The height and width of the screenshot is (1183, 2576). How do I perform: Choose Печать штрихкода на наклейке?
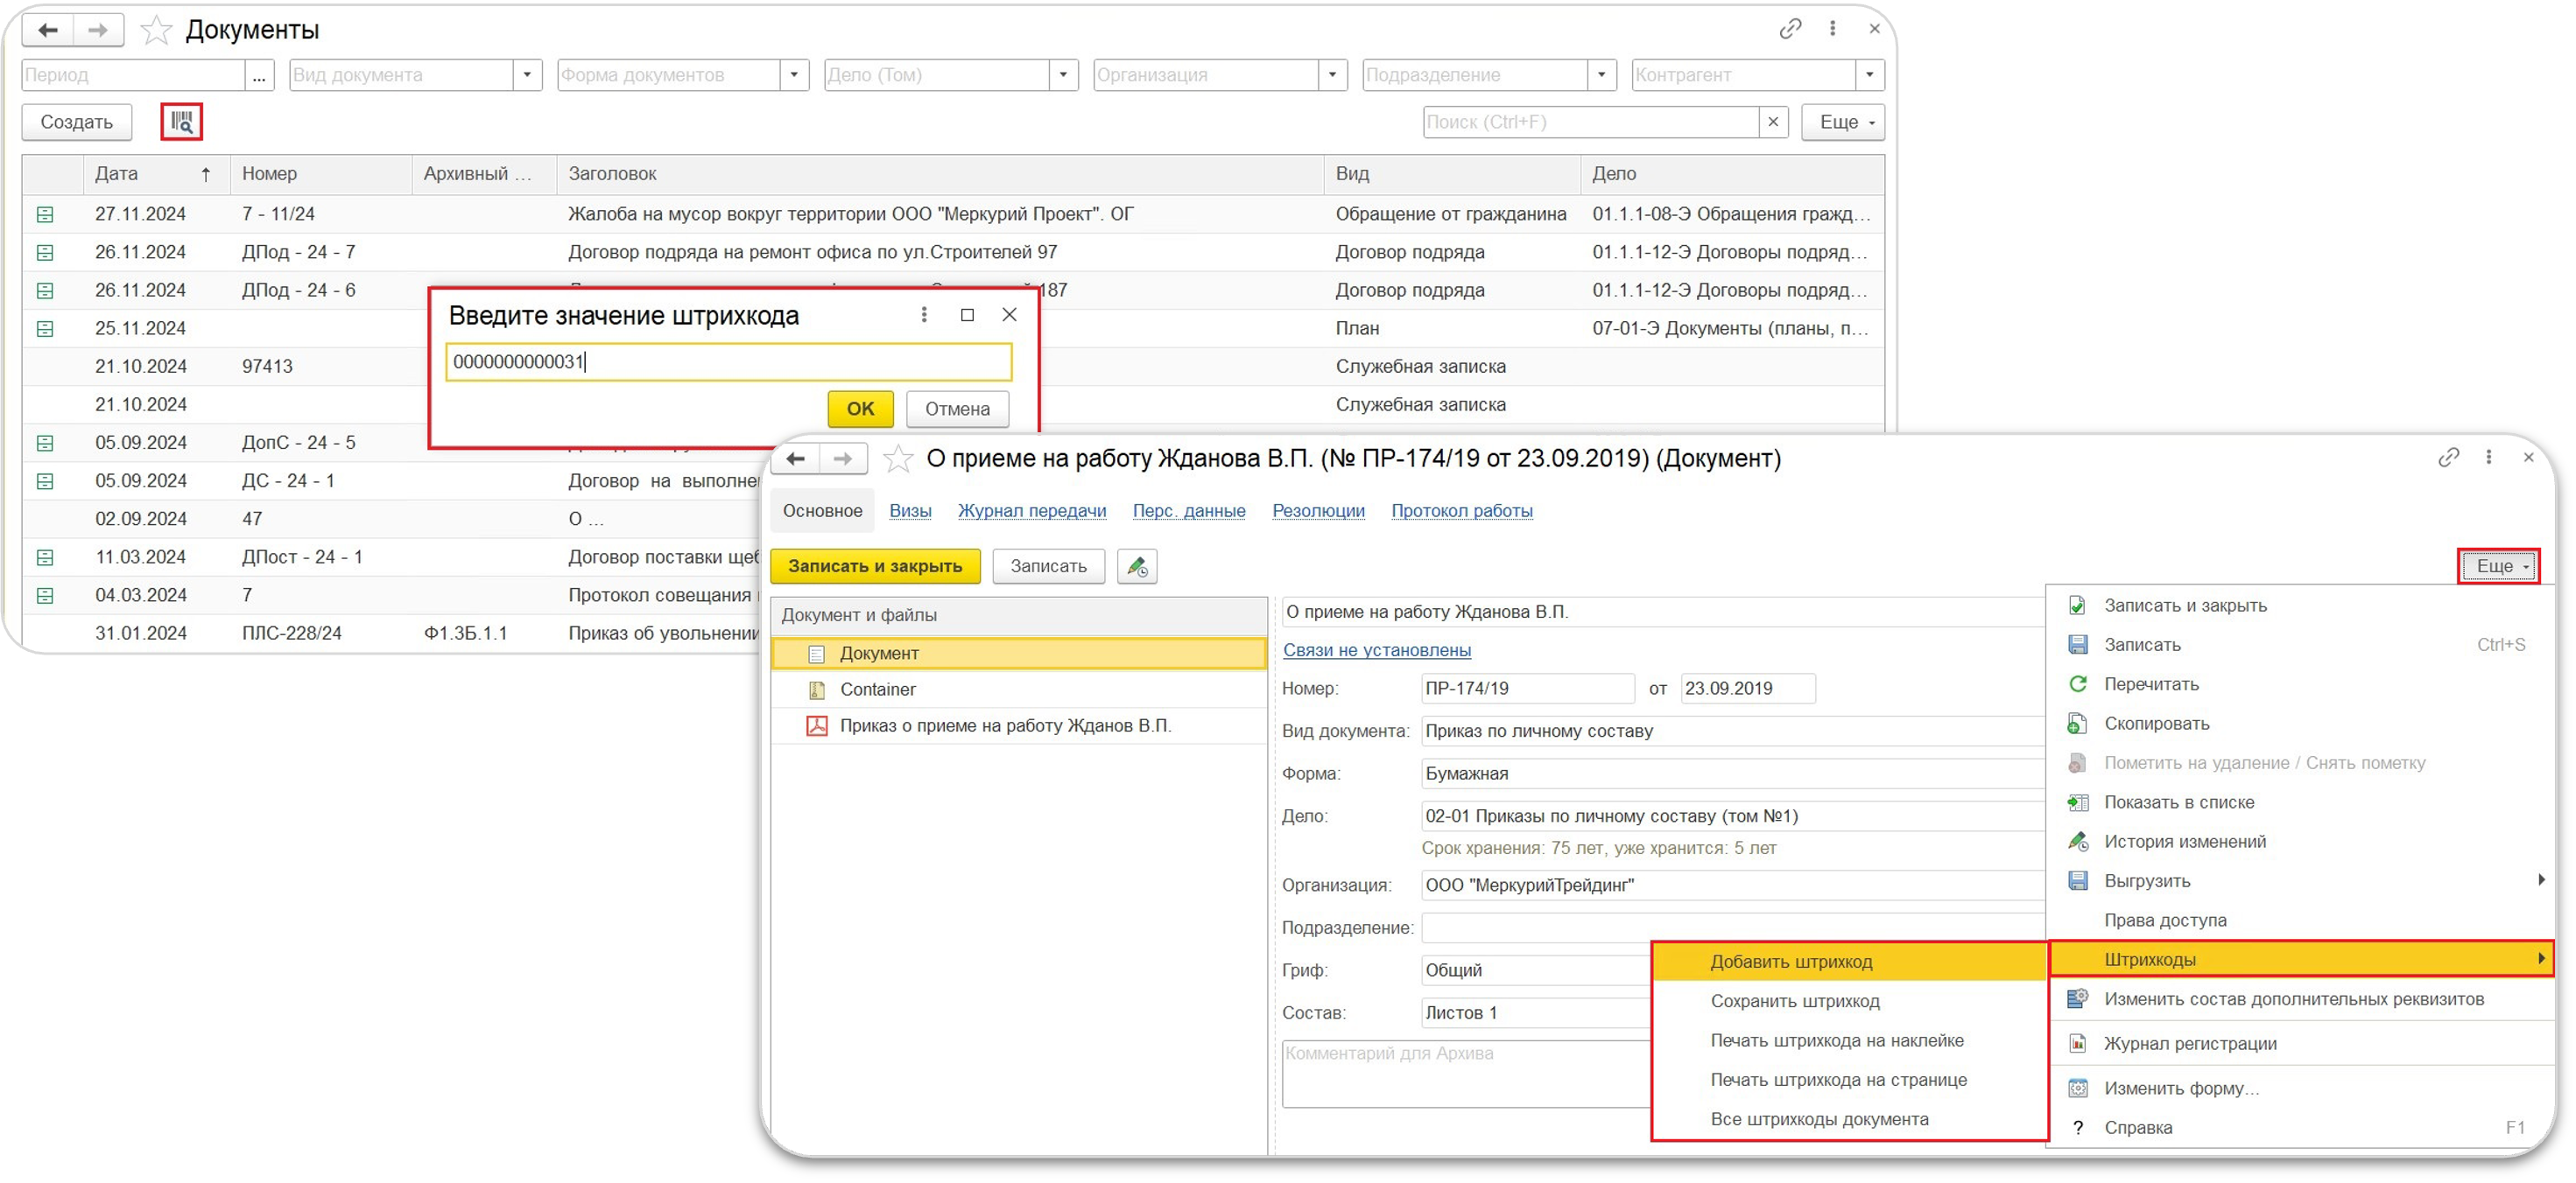point(1848,1041)
